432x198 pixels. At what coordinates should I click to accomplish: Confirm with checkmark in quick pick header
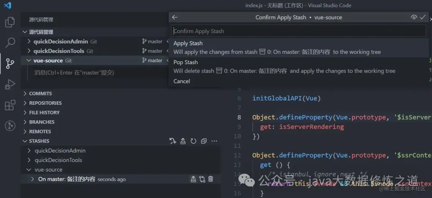423,17
